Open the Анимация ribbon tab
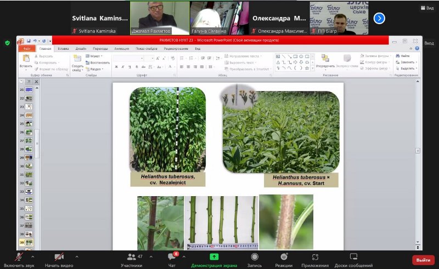439x269 pixels. (x=121, y=49)
